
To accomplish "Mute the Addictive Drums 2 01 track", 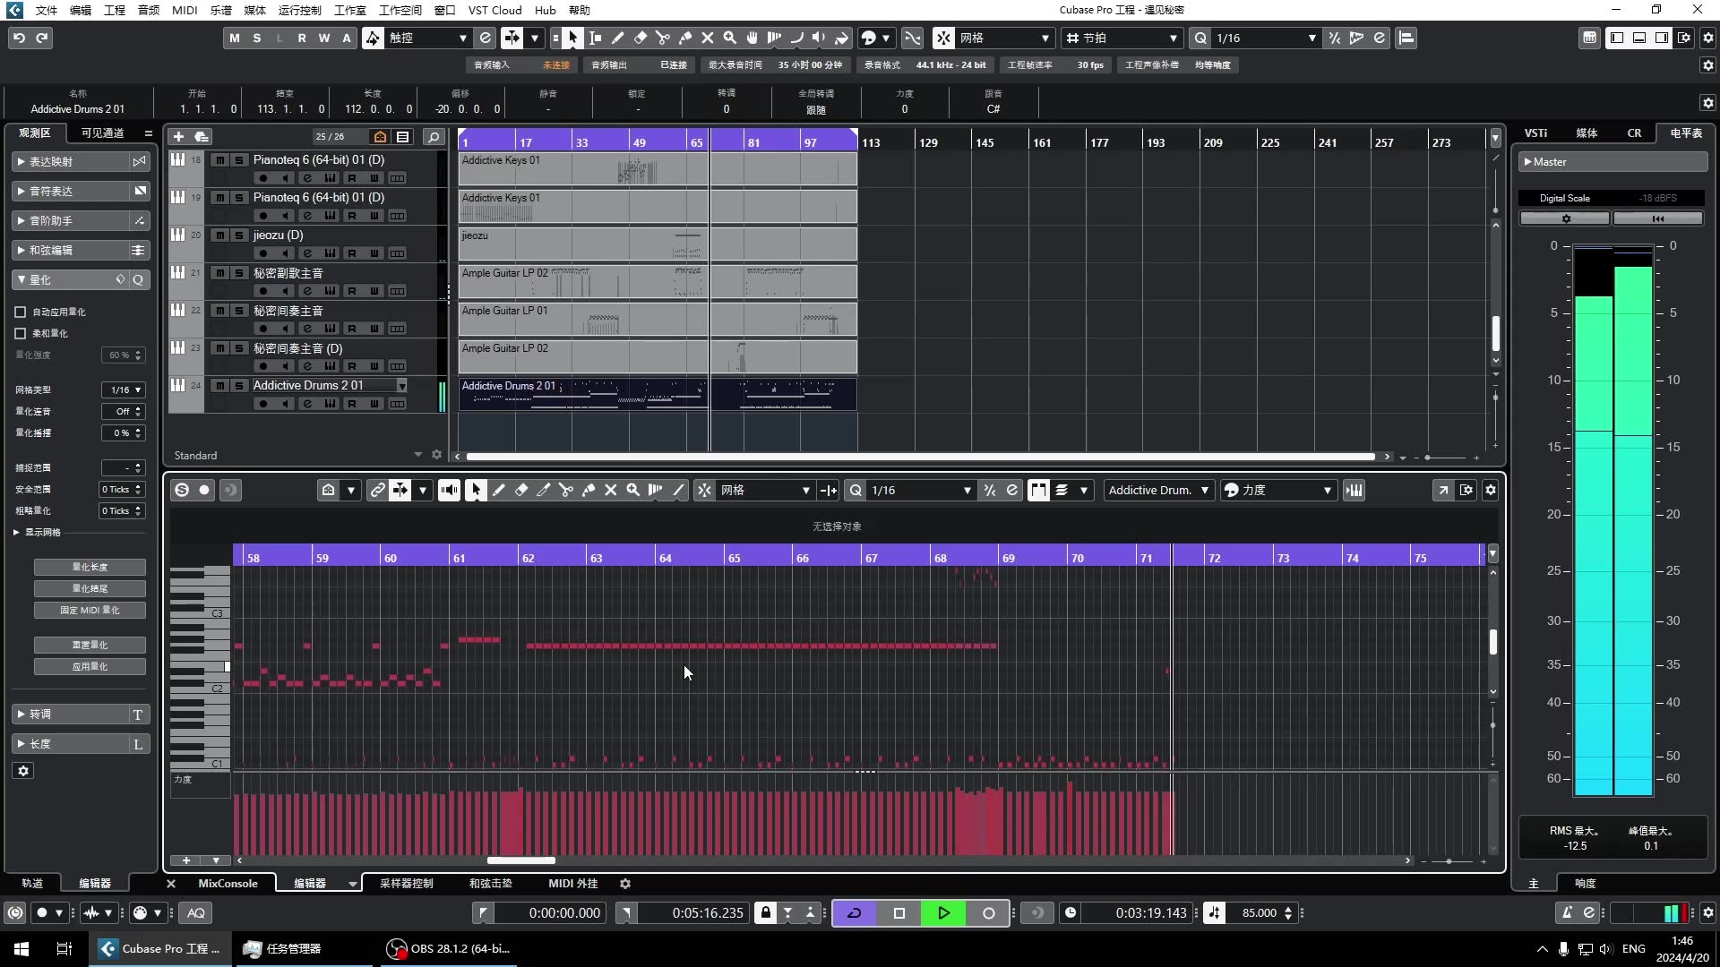I will 219,386.
